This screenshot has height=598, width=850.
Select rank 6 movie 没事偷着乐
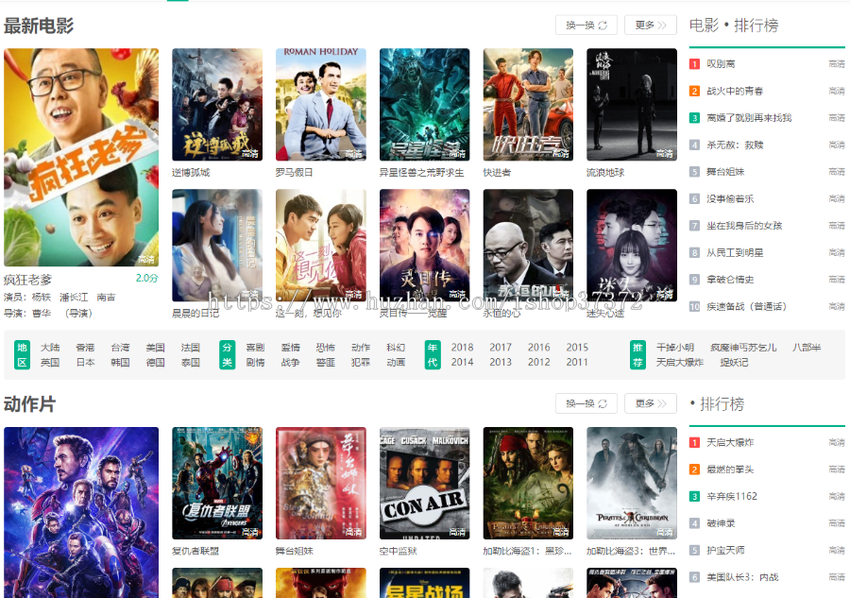tap(730, 199)
